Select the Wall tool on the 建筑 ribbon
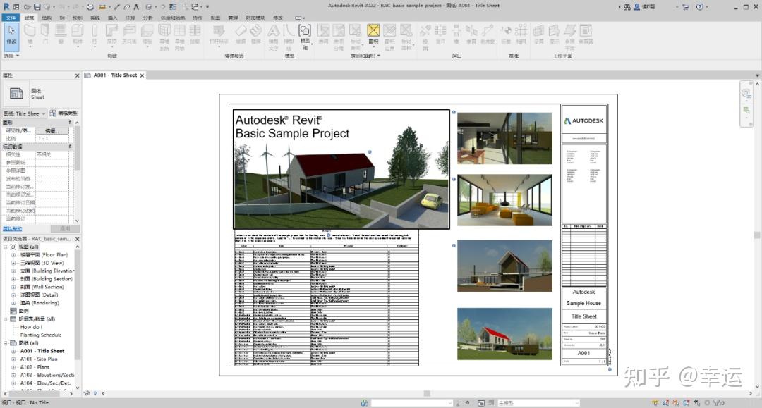 tap(28, 33)
